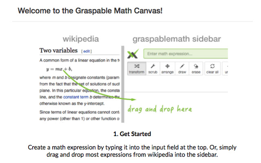Open the edit link beside Two variables
This screenshot has height=163, width=261.
point(86,51)
